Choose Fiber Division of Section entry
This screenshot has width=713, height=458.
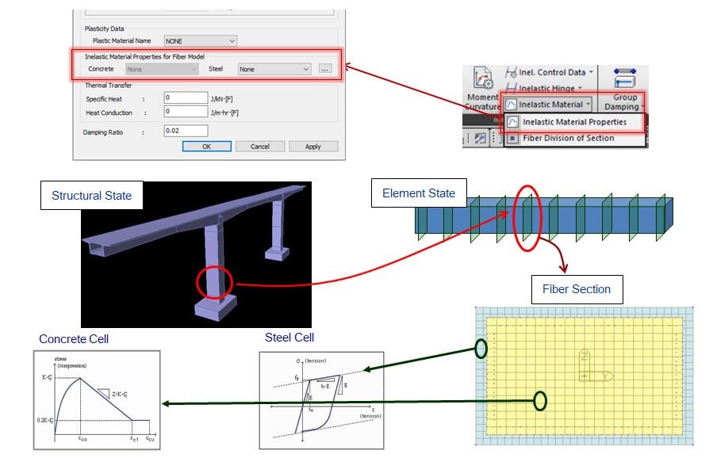click(567, 138)
